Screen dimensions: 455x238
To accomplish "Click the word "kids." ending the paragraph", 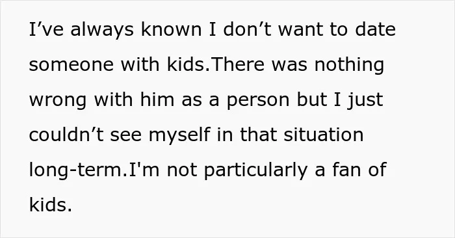I will [50, 204].
